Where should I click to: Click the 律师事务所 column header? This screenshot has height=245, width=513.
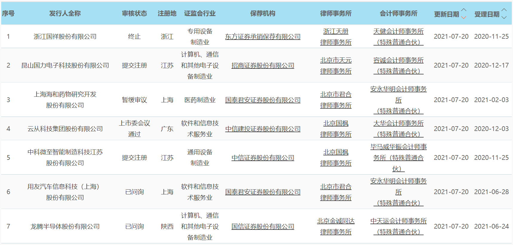pos(336,13)
